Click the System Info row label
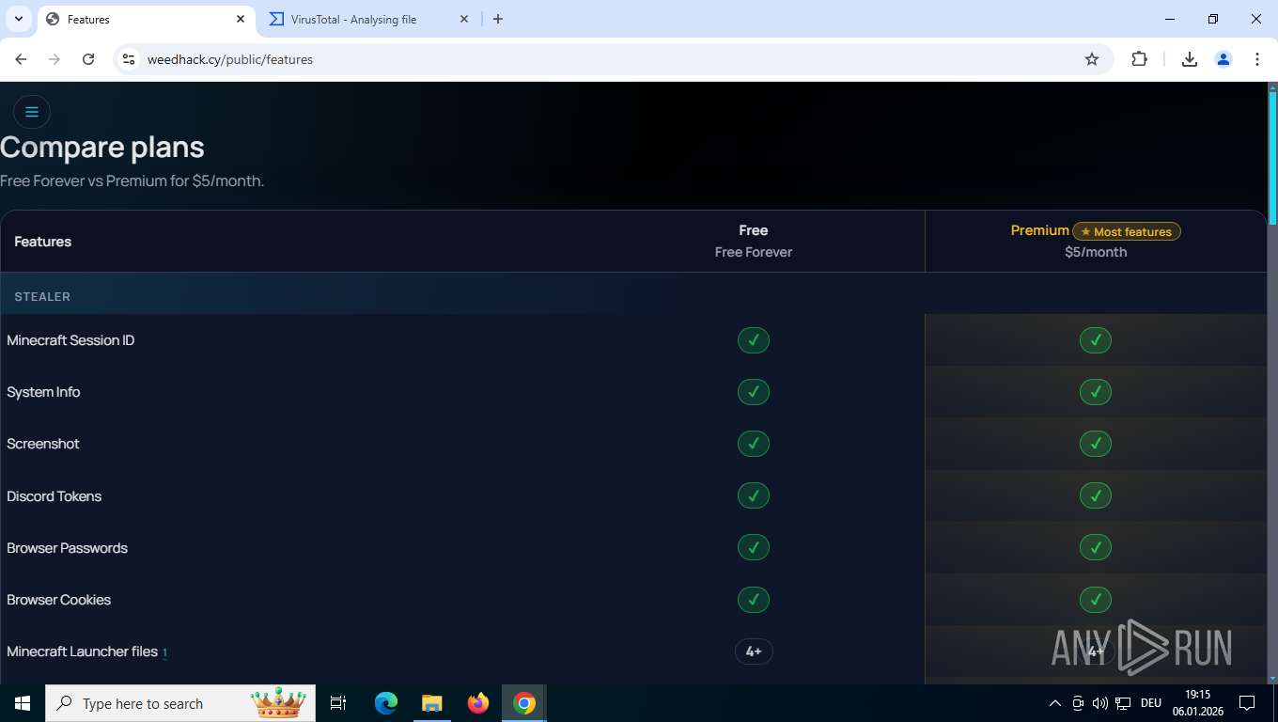Screen dimensions: 1278x722 (43, 392)
